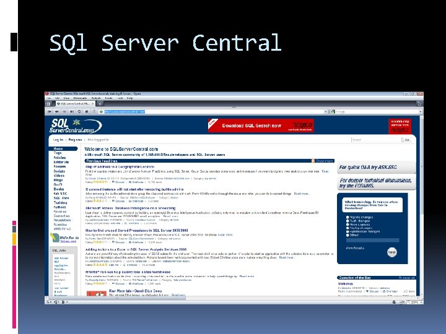Viewport: 446px width, 334px height.
Task: Open Map IP Address to Geographical Location article
Action: 120,167
